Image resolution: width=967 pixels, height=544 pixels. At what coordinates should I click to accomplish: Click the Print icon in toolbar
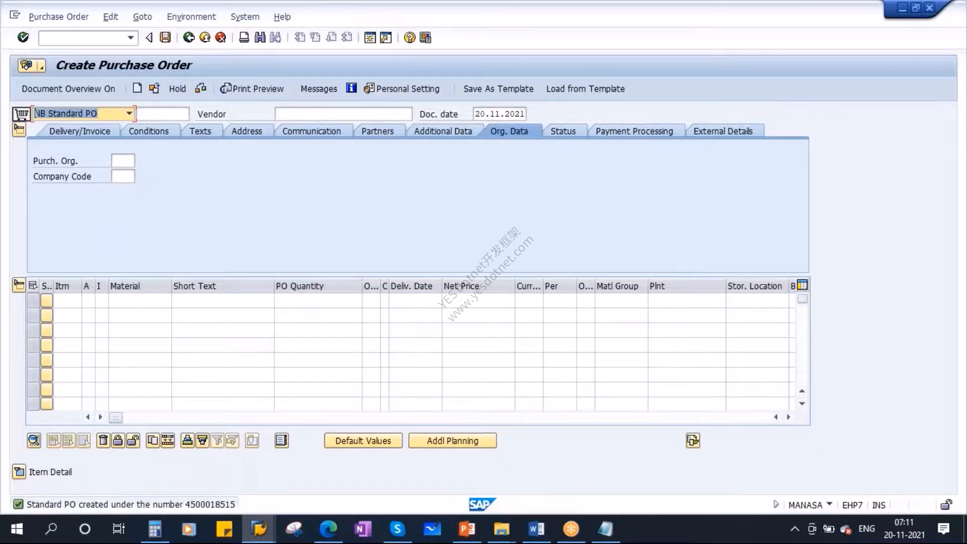pos(244,37)
